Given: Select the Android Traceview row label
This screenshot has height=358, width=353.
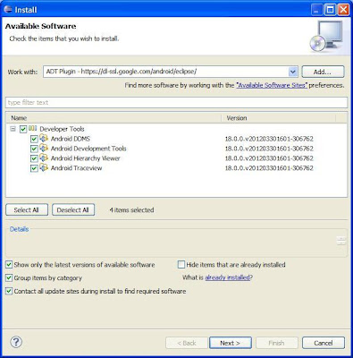Looking at the screenshot, I should tap(76, 168).
